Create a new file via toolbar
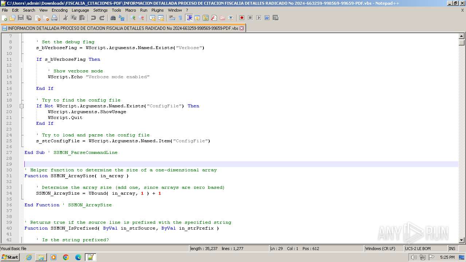The image size is (466, 262). pos(5,18)
